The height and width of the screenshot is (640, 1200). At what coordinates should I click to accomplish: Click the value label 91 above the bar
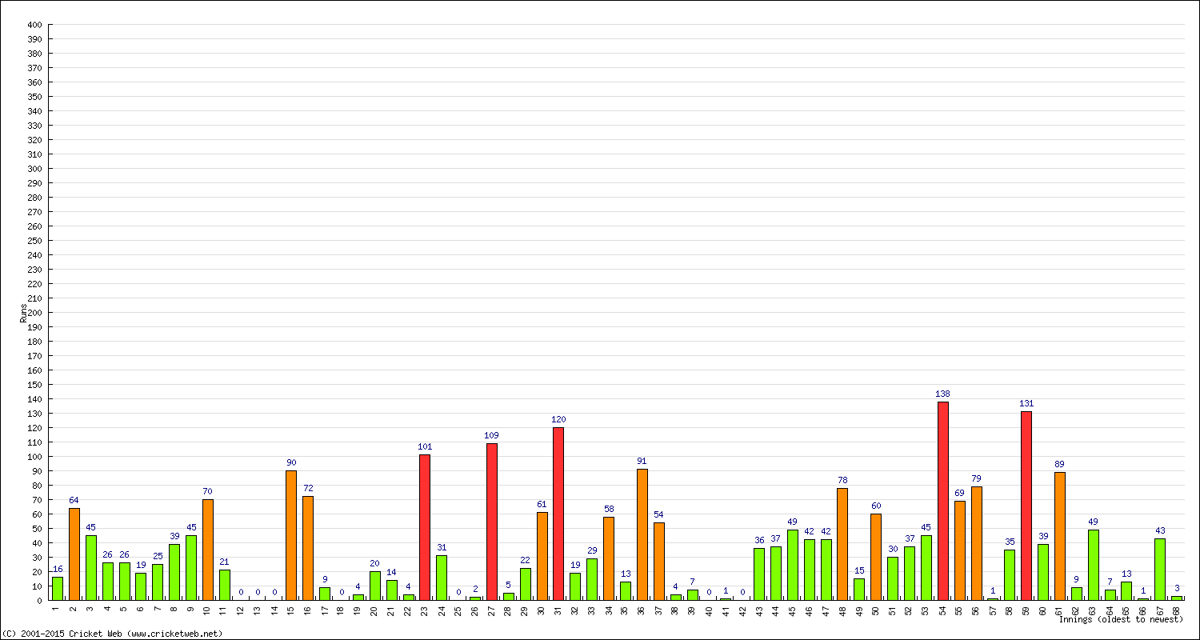coord(642,461)
